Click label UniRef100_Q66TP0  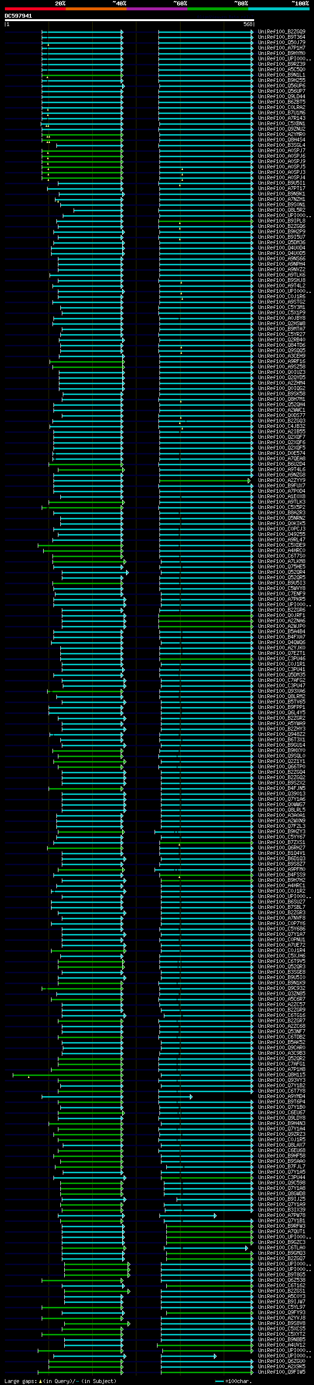pos(282,767)
